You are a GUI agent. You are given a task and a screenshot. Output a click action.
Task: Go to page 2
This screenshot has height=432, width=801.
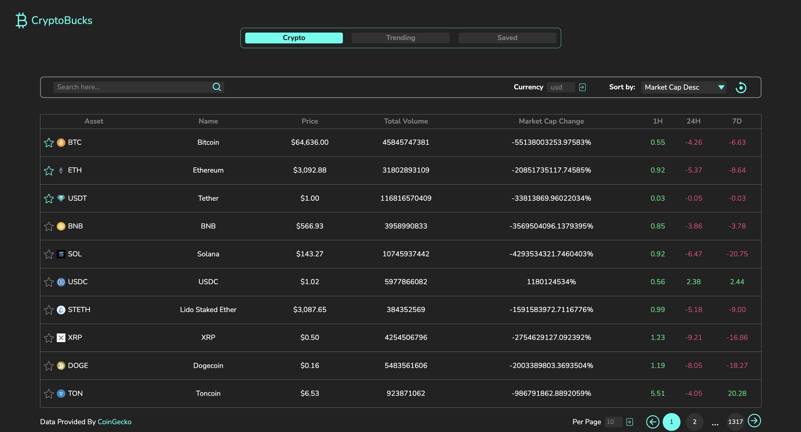694,422
